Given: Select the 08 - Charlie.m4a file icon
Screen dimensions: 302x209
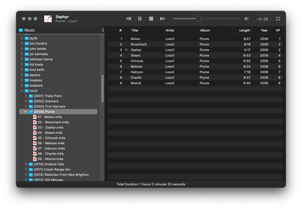Looking at the screenshot, I should [35, 154].
